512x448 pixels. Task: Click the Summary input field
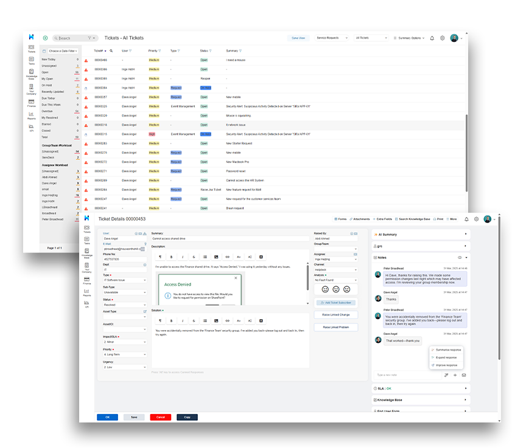coord(230,239)
